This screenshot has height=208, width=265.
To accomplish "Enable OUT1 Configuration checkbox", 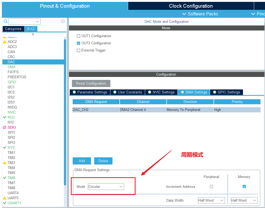I will click(x=79, y=36).
